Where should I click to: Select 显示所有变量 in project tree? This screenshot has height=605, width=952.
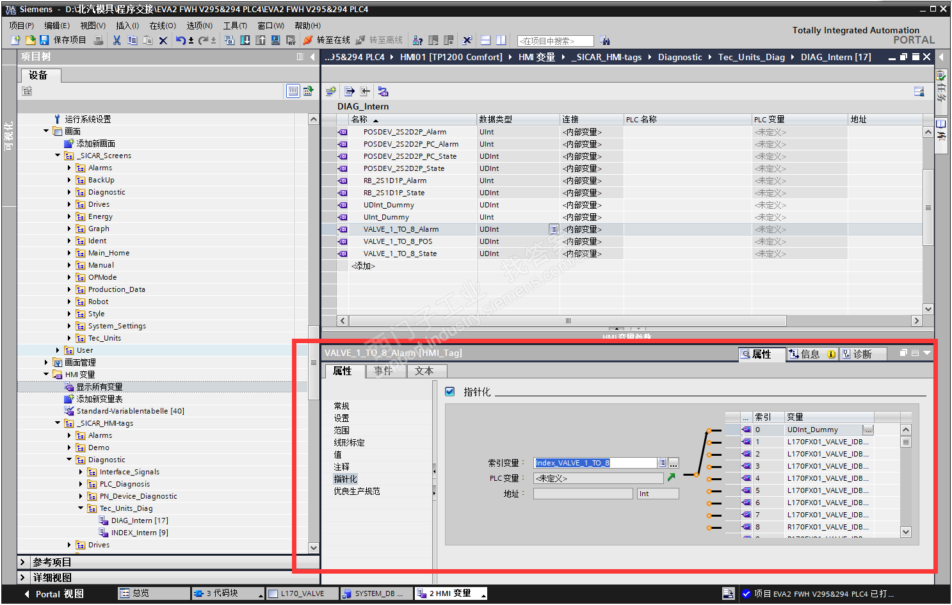[x=99, y=387]
